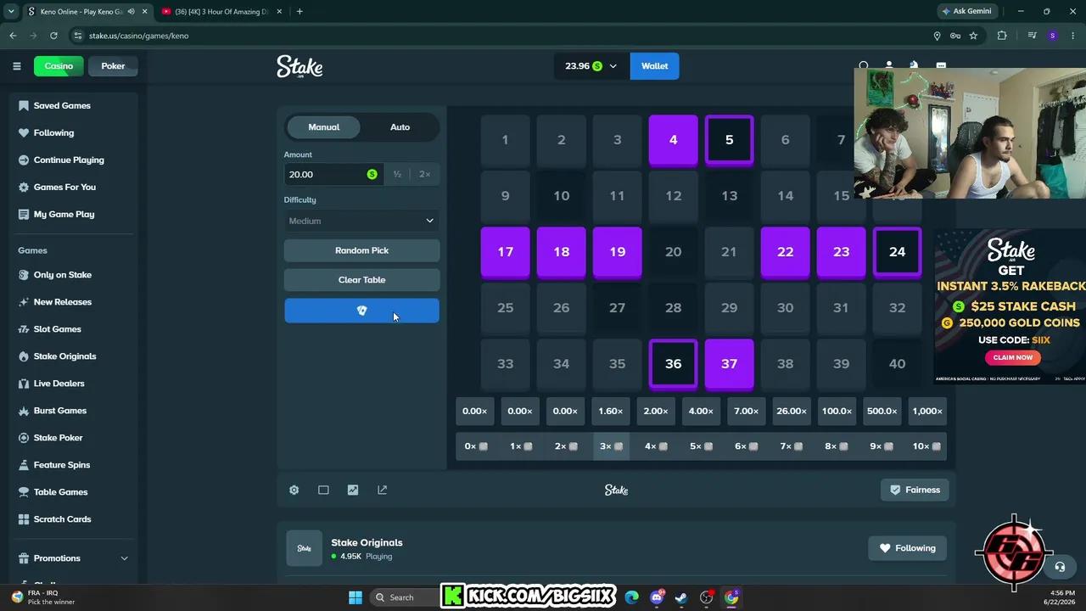Open Steam from the taskbar
The height and width of the screenshot is (611, 1086).
[681, 597]
